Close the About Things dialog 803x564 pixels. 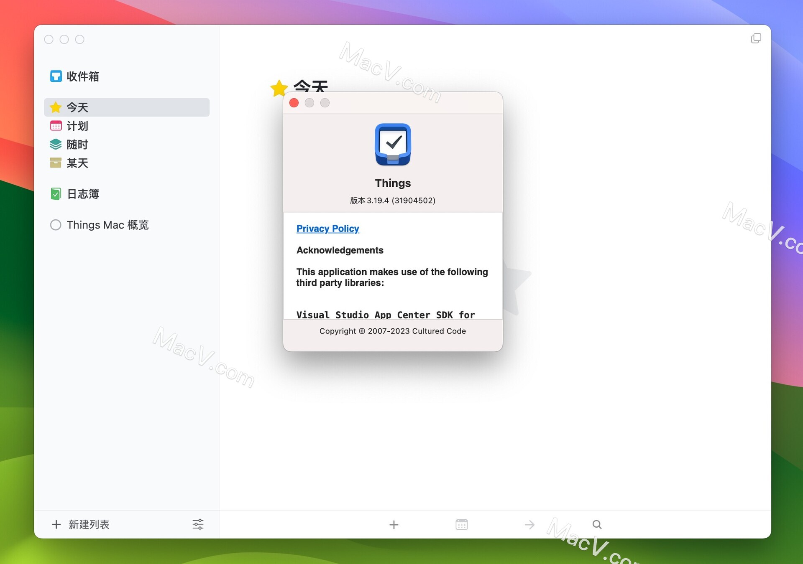[294, 103]
